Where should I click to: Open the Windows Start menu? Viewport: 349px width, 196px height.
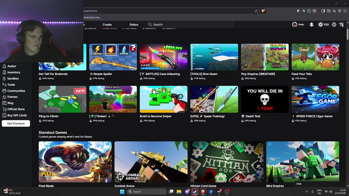click(x=122, y=192)
